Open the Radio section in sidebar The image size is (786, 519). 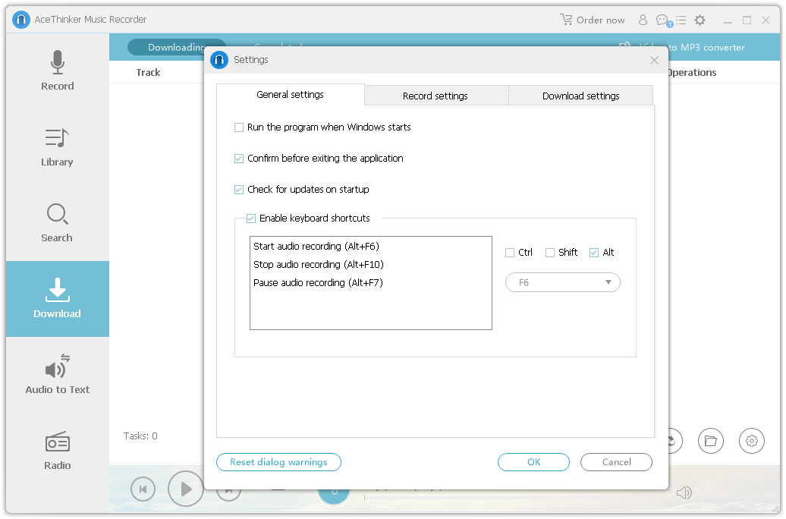pyautogui.click(x=57, y=450)
